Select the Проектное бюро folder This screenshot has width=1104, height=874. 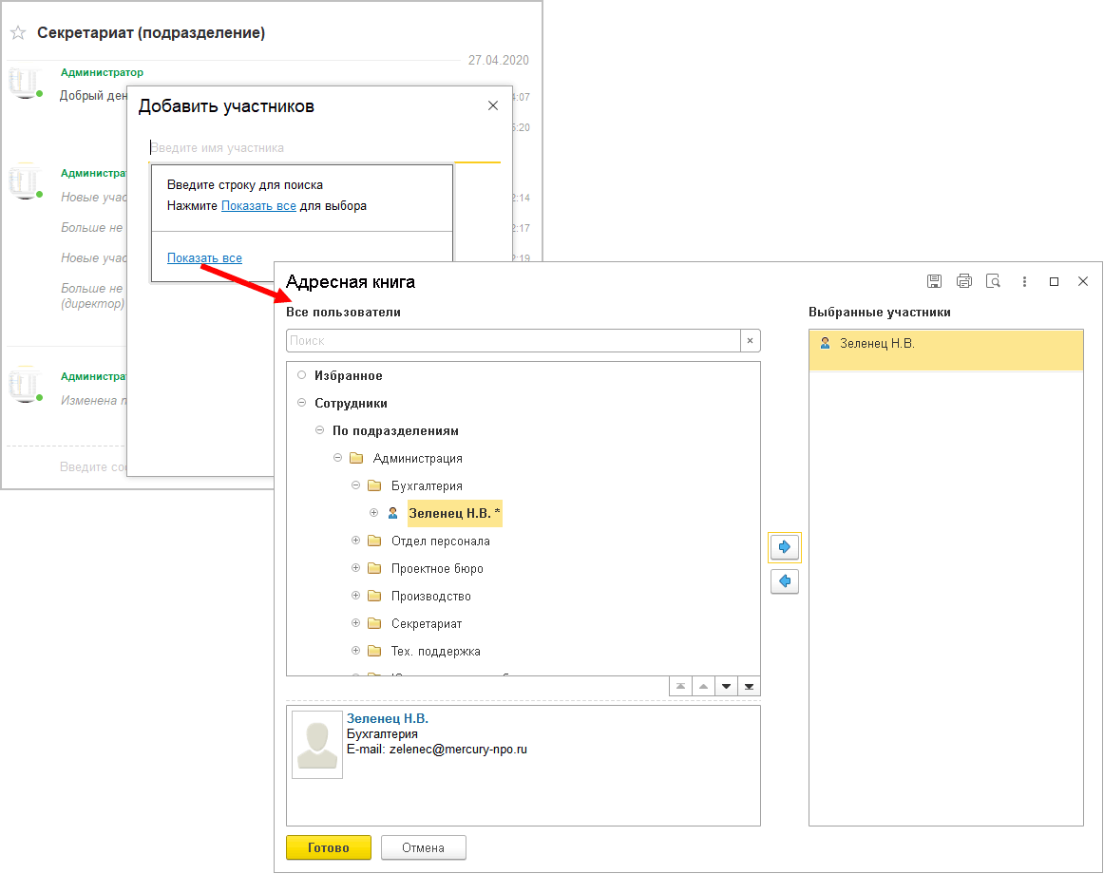437,569
